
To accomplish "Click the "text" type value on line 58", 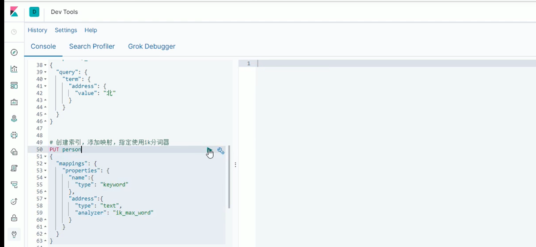I will (110, 206).
